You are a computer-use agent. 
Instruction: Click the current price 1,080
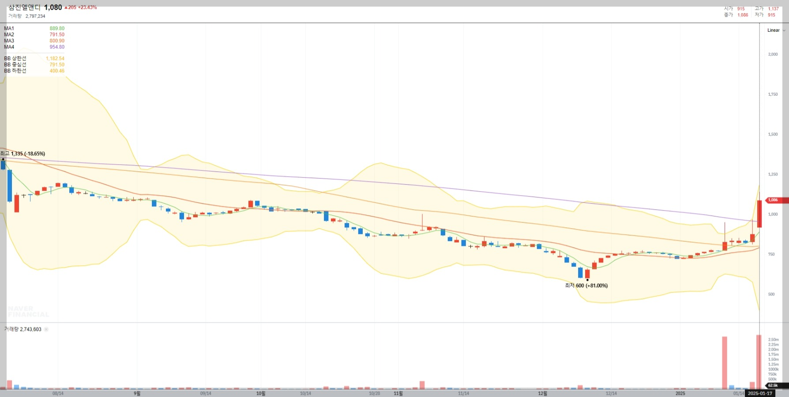point(53,7)
